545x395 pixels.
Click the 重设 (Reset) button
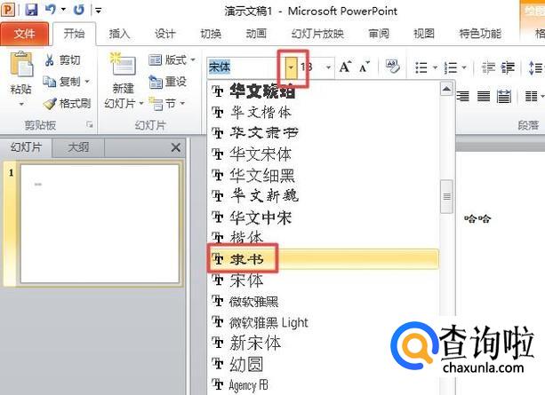167,82
